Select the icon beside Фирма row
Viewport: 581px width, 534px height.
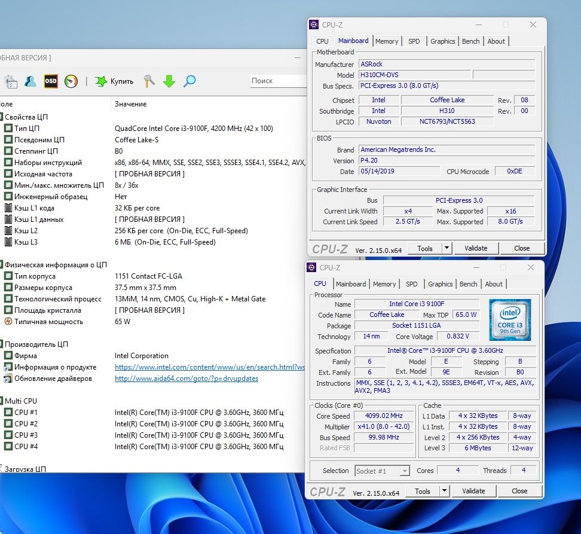tap(8, 356)
